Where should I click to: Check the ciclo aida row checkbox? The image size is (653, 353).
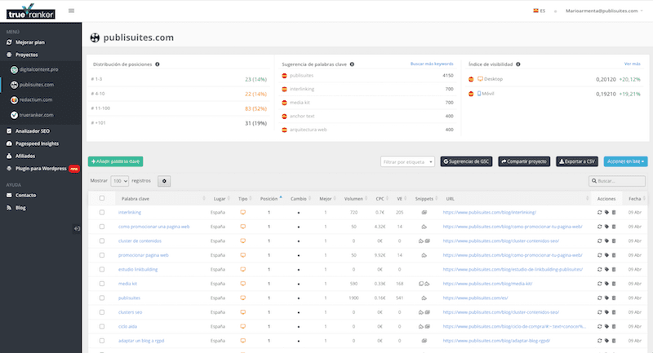pyautogui.click(x=101, y=326)
